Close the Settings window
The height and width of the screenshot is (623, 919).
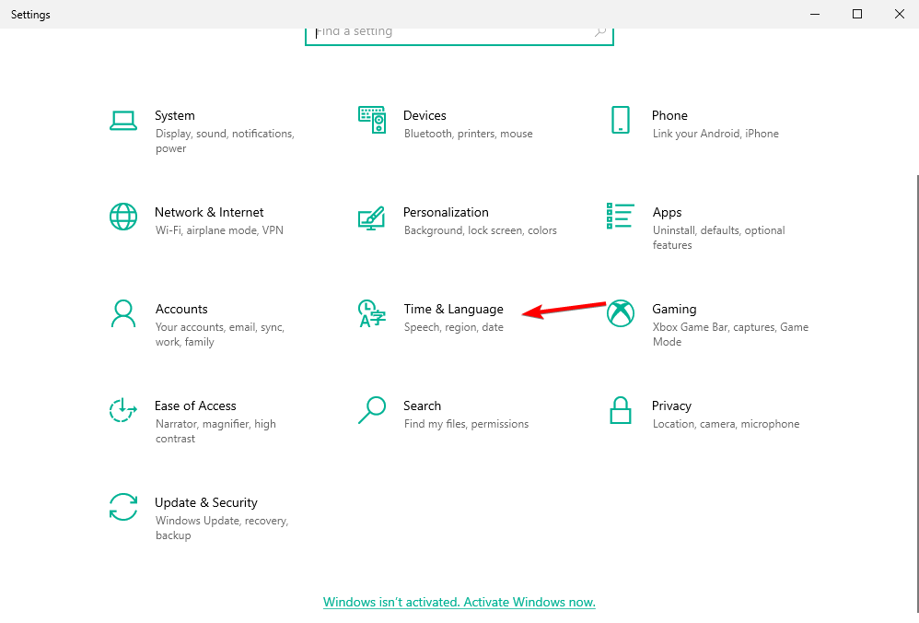point(899,14)
